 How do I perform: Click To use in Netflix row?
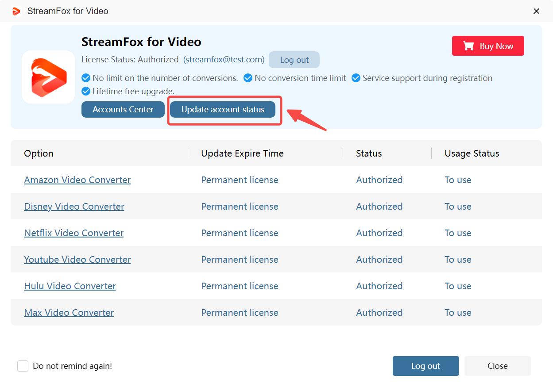click(458, 233)
